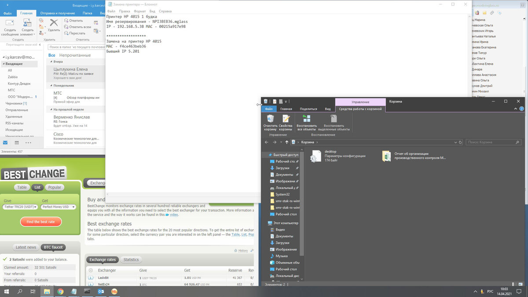Open Outlook navigation more options dots
The height and width of the screenshot is (297, 528).
point(28,143)
